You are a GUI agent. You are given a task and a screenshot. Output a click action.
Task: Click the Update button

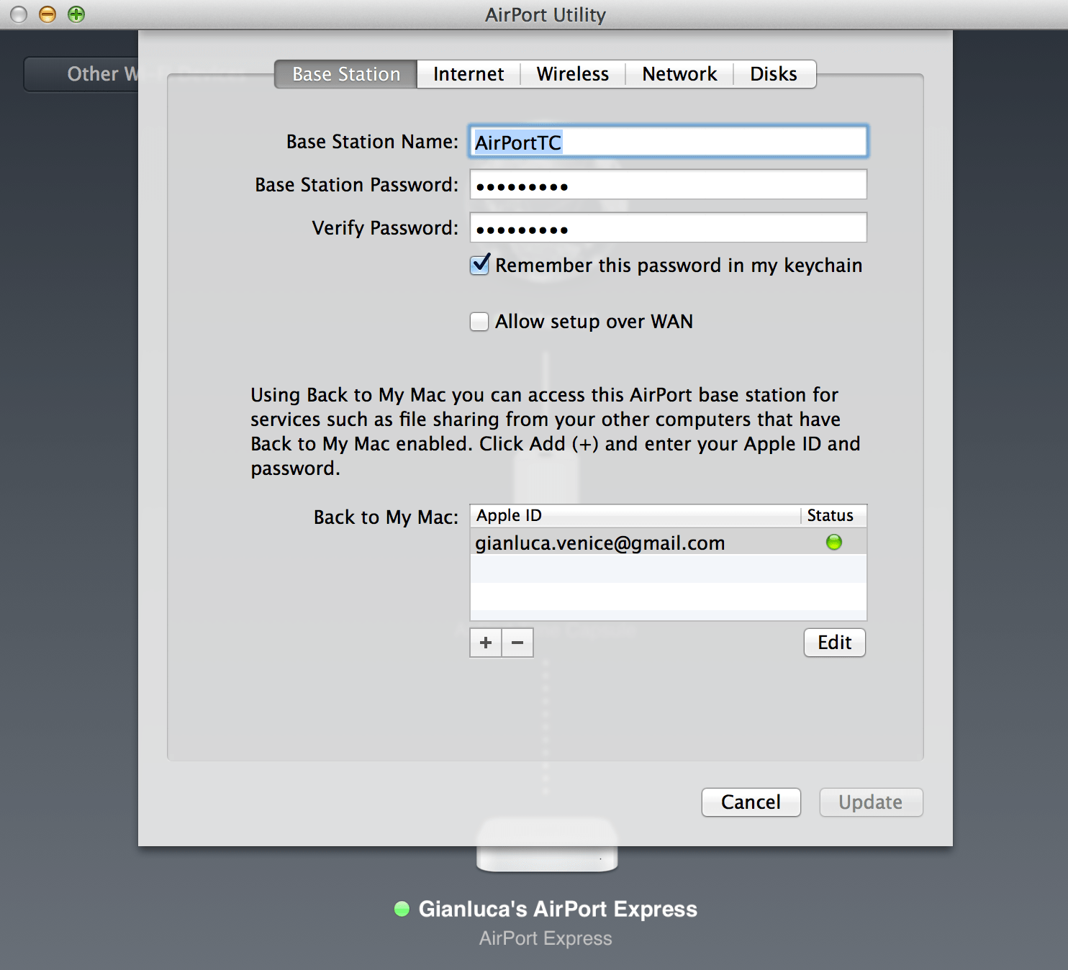click(x=870, y=802)
